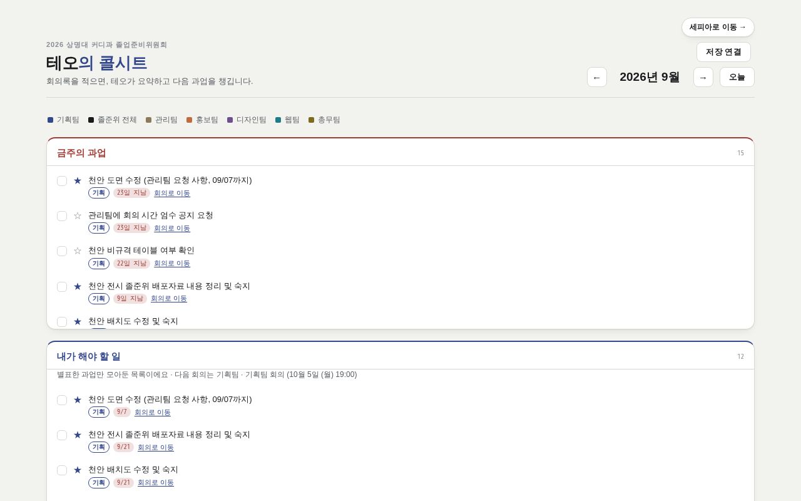Check off 천안 배치도 수정 in 내가 해야 할 일

pos(62,470)
